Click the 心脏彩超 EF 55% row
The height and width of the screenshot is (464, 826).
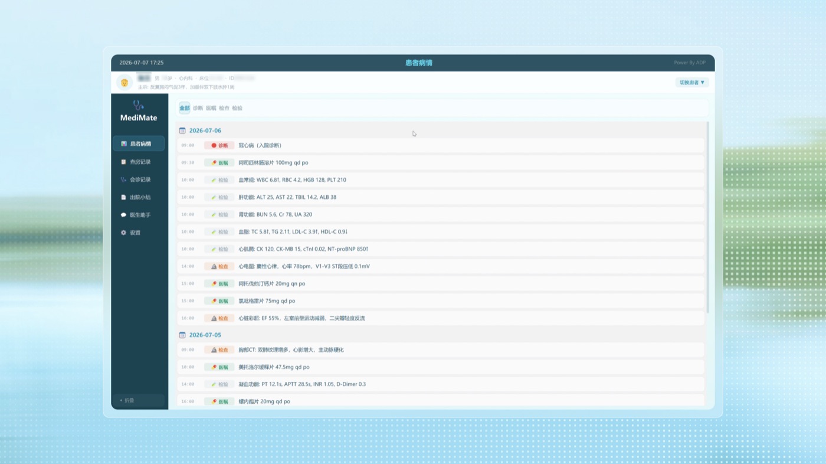pos(441,318)
